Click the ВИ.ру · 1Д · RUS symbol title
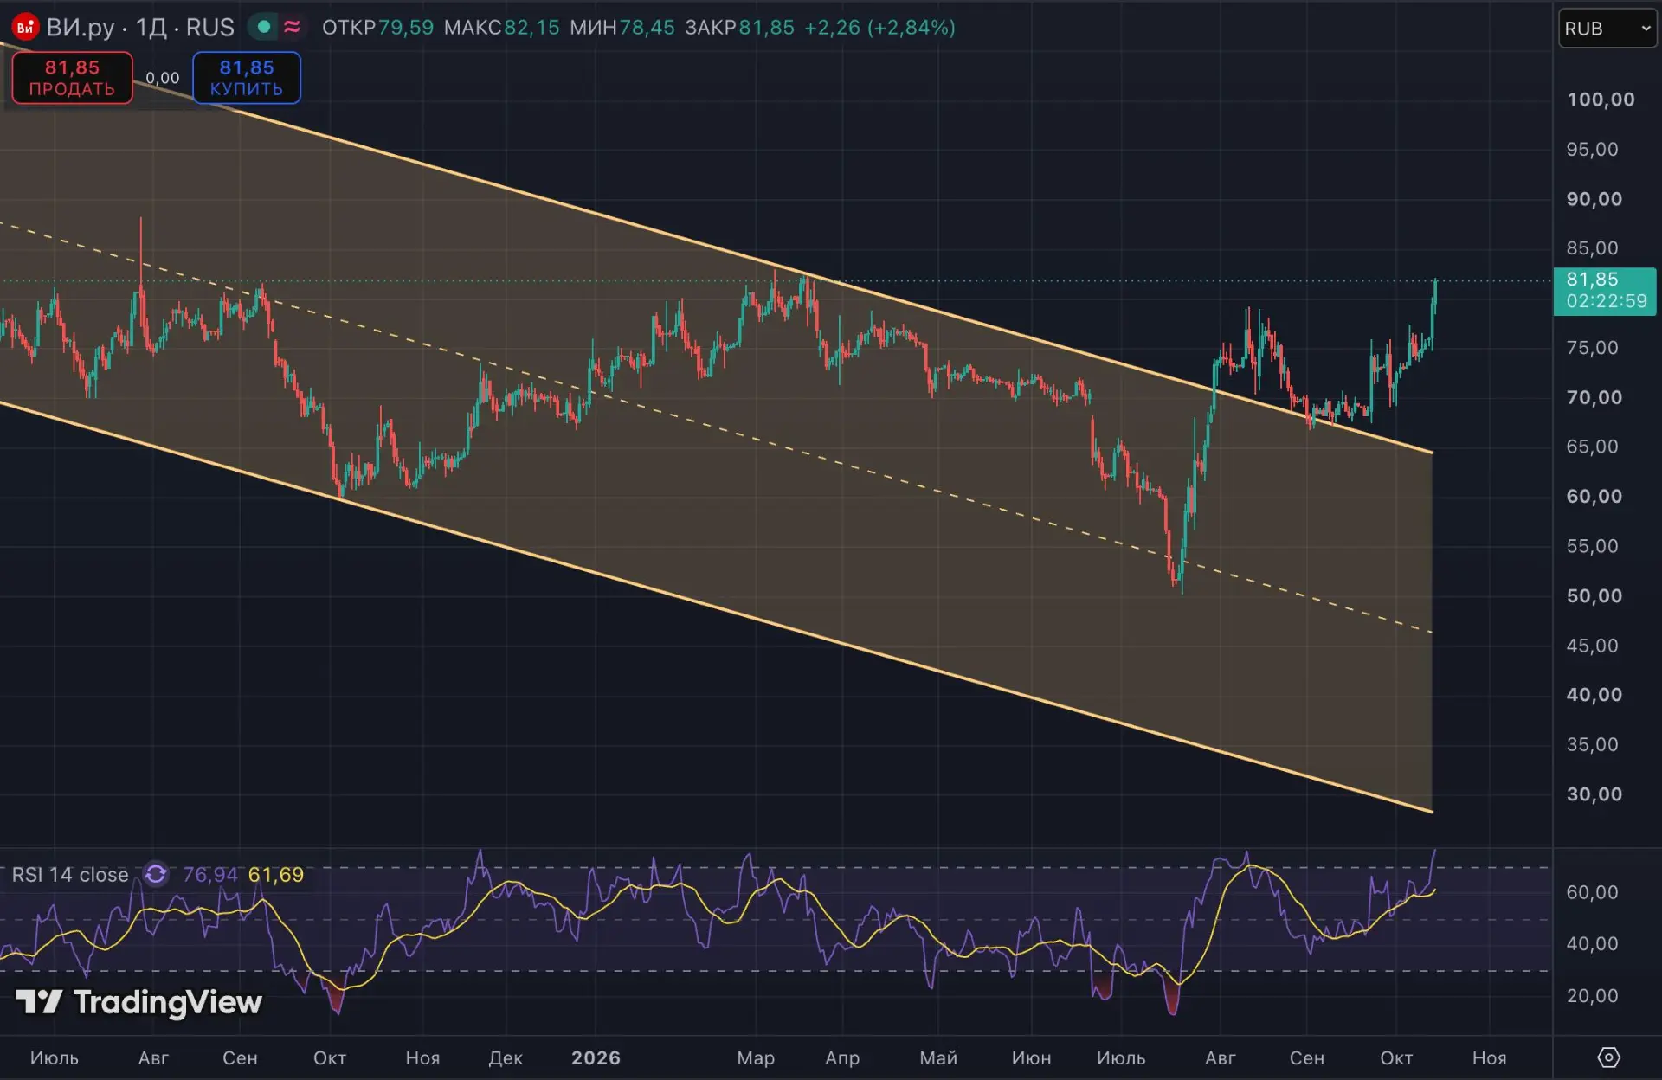1662x1080 pixels. tap(140, 27)
